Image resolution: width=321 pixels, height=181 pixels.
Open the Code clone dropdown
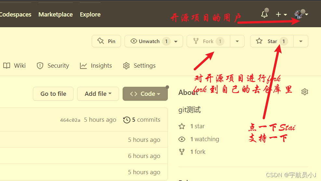coord(145,94)
